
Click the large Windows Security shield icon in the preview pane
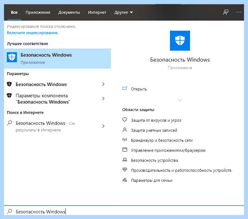180,41
